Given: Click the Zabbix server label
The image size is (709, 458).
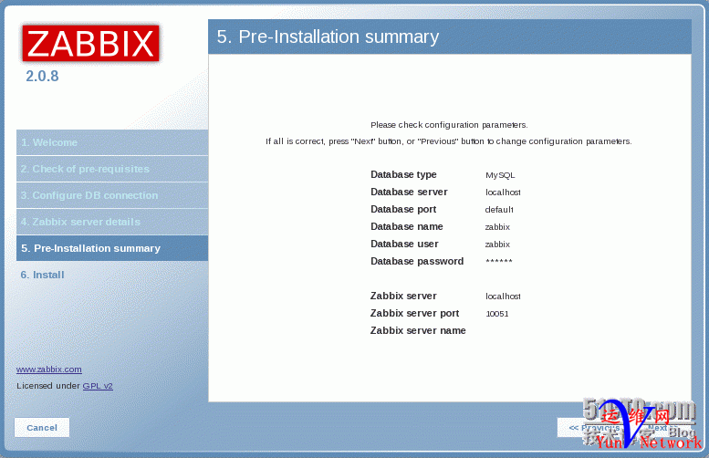Looking at the screenshot, I should point(403,297).
